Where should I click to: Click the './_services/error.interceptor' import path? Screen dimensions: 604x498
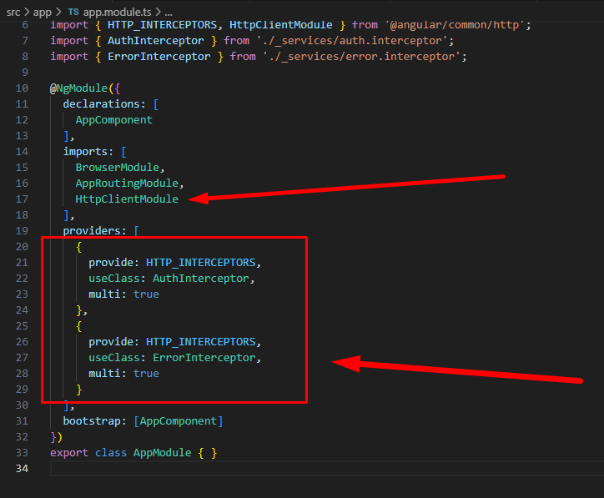[363, 56]
